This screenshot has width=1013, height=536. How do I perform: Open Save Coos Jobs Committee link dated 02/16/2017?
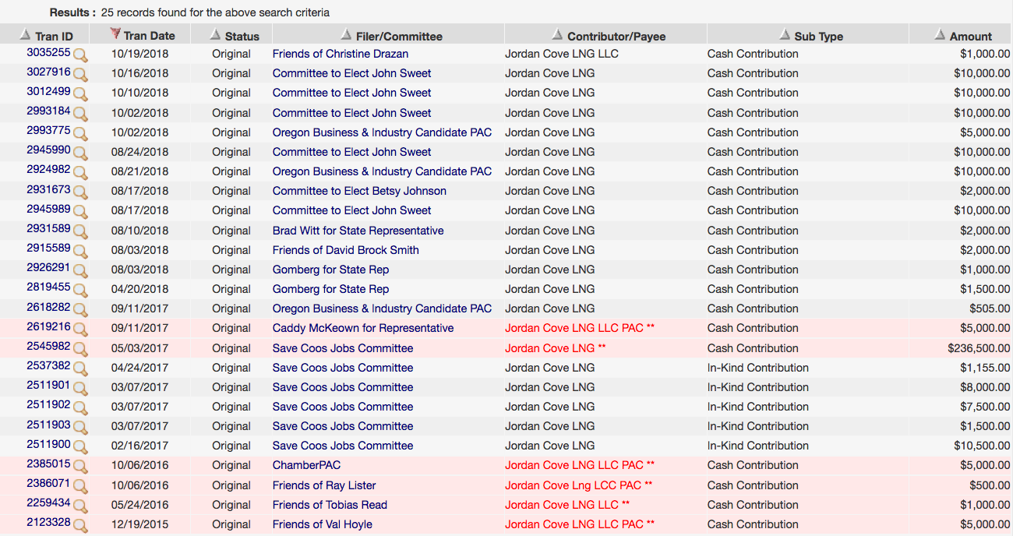[343, 446]
